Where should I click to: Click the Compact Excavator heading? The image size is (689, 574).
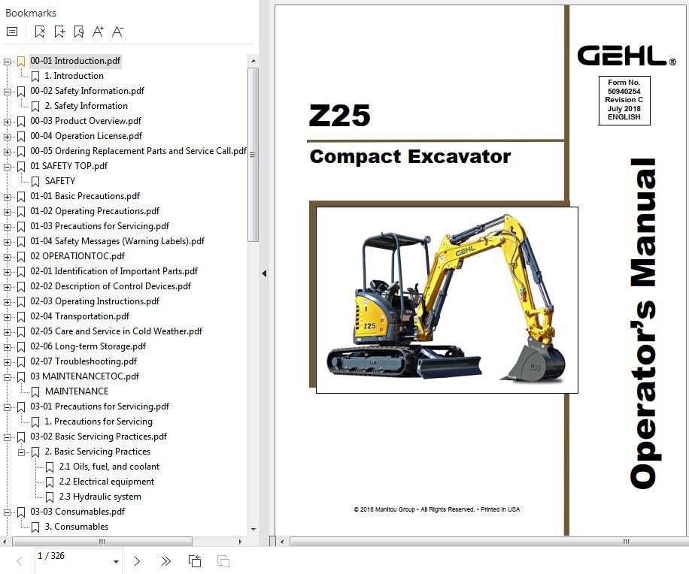[x=410, y=157]
